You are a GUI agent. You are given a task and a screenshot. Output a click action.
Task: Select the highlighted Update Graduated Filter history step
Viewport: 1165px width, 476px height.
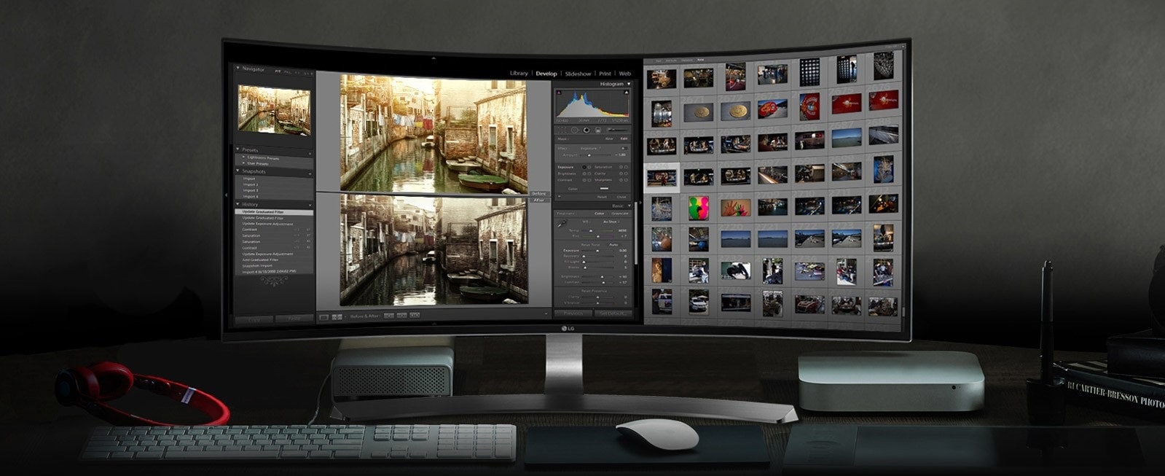274,212
